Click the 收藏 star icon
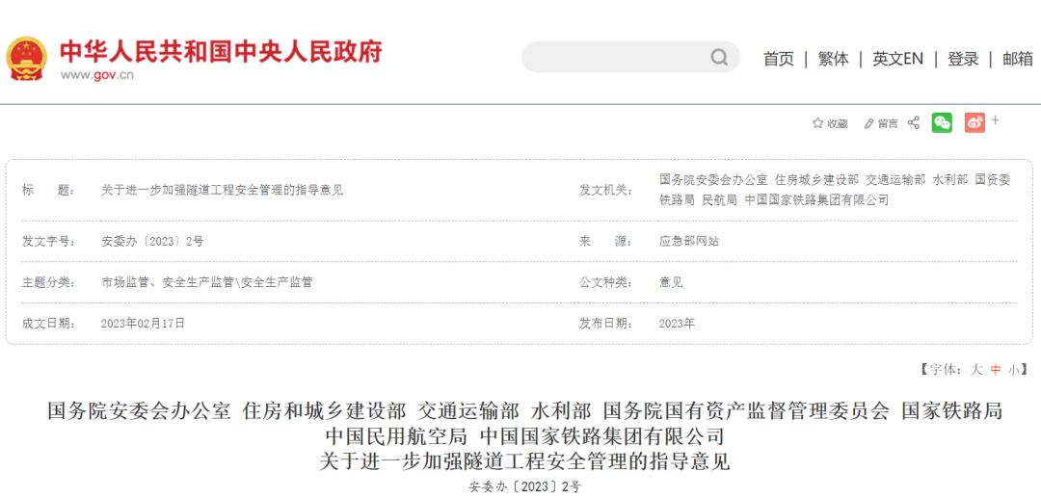This screenshot has width=1041, height=498. (x=817, y=123)
